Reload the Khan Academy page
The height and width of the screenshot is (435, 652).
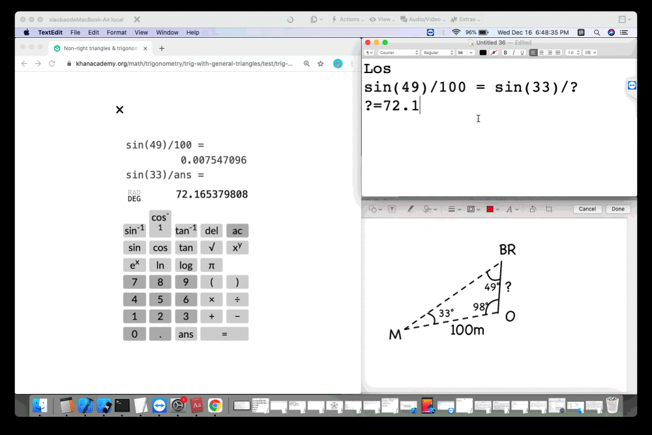[x=52, y=64]
